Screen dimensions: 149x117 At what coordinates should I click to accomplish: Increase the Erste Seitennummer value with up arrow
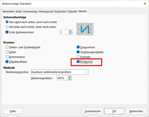pos(70,31)
